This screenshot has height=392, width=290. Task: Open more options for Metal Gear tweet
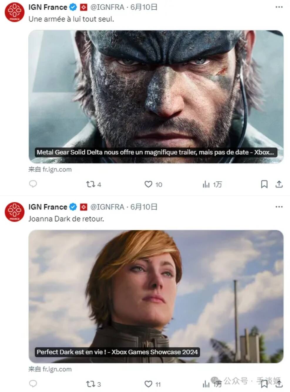point(279,7)
